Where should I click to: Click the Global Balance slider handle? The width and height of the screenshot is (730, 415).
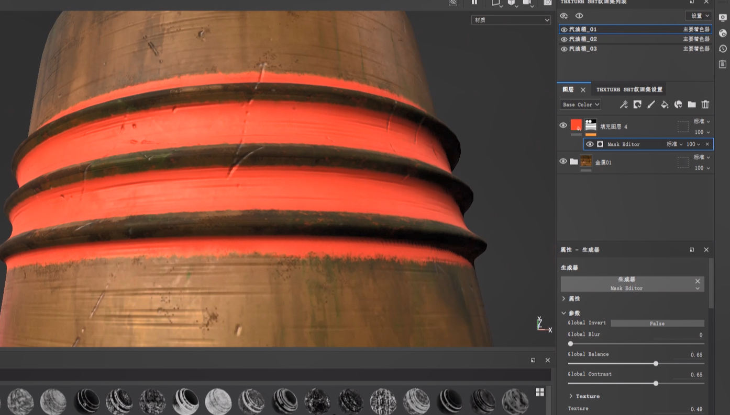(656, 364)
